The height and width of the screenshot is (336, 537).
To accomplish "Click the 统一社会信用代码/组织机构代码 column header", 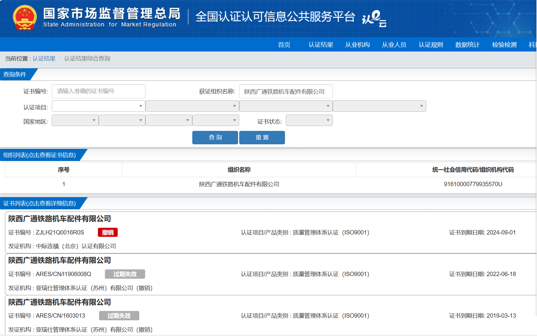I will (x=473, y=170).
